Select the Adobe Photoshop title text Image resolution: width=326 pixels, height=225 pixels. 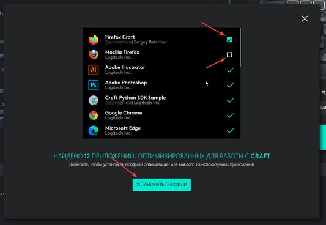126,83
